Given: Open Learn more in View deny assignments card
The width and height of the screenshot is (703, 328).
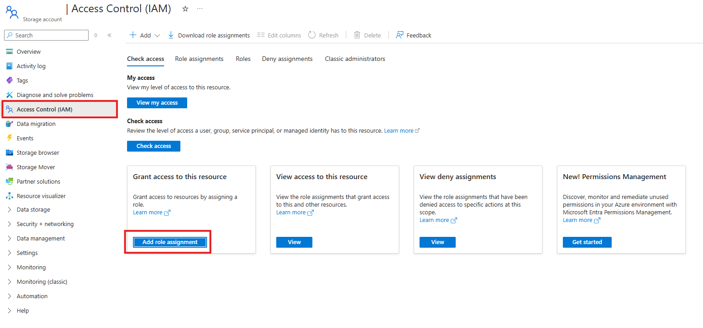Looking at the screenshot, I should point(438,220).
